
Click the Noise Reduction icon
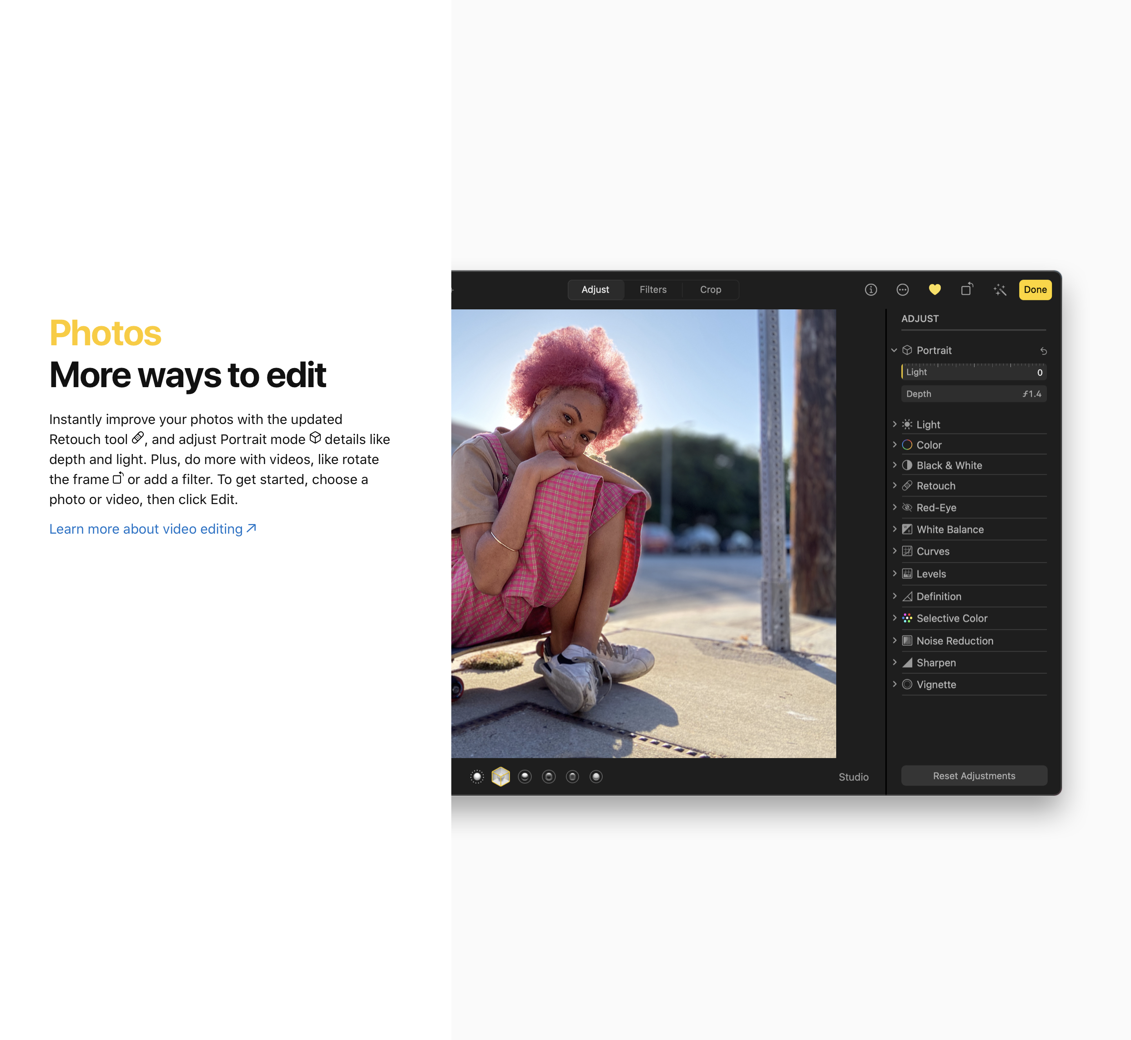click(907, 641)
